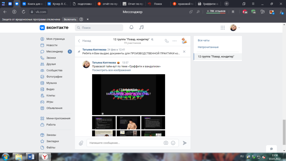Open Мессенджер in the left sidebar

[54, 52]
